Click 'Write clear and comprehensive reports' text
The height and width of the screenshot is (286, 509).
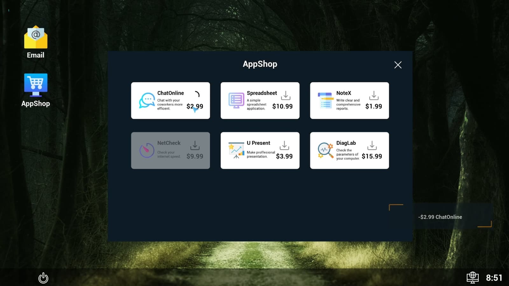point(348,105)
